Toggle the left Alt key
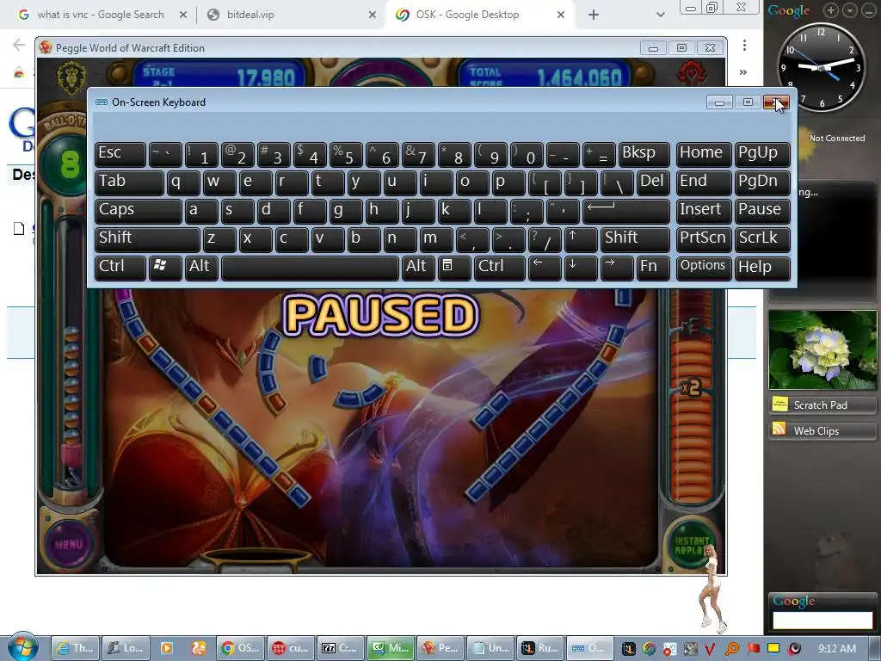This screenshot has height=661, width=881. (201, 267)
